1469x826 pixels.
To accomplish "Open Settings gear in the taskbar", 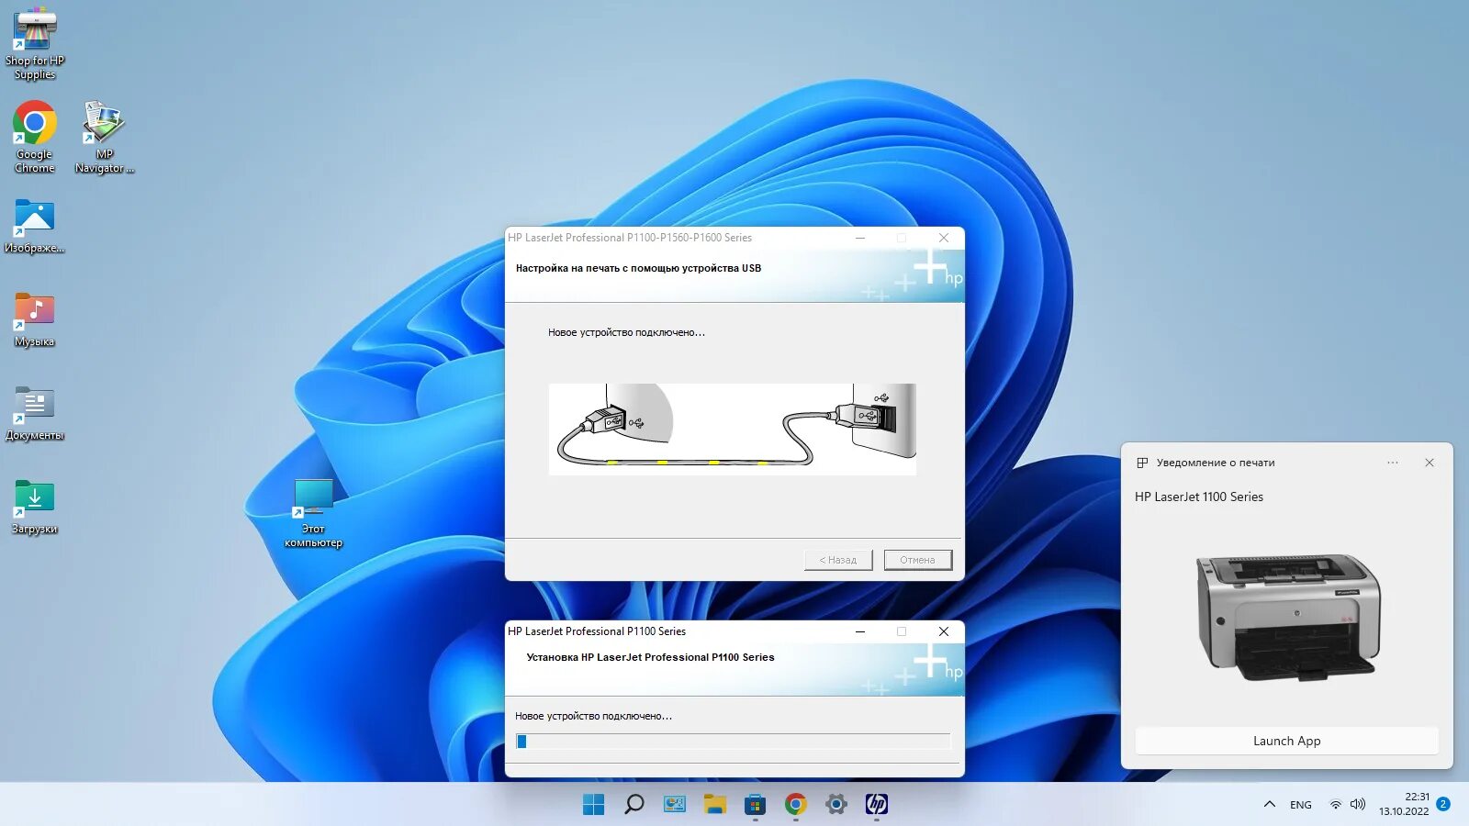I will pos(836,805).
